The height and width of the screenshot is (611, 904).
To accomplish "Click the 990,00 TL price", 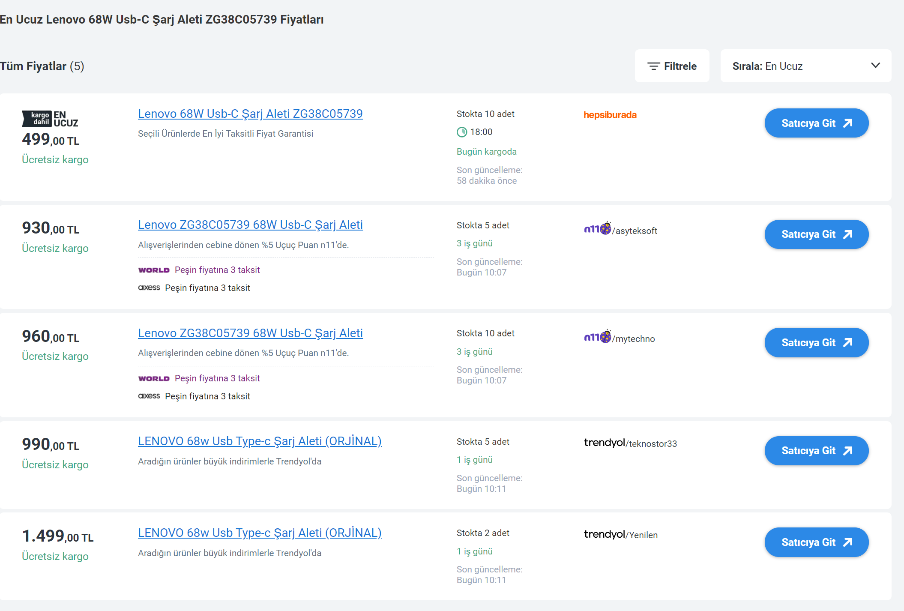I will pyautogui.click(x=51, y=444).
